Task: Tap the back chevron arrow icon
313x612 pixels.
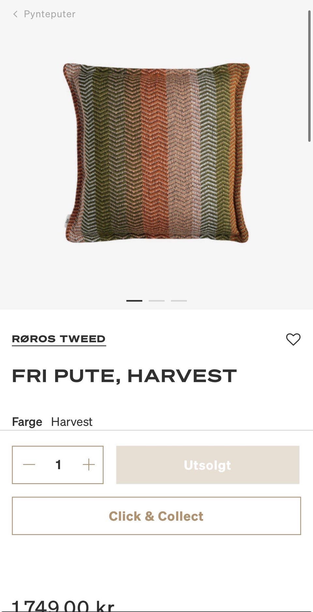Action: (x=15, y=14)
